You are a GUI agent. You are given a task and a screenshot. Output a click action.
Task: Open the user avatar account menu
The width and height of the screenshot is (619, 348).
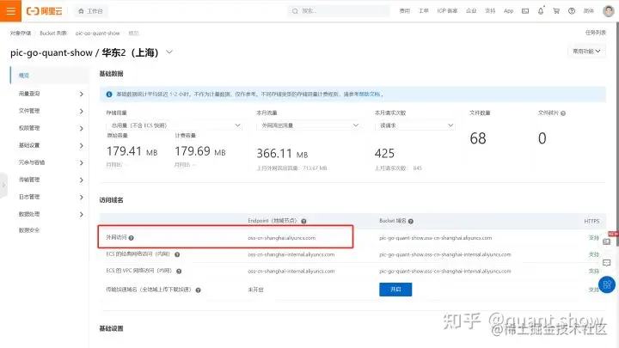tap(609, 11)
